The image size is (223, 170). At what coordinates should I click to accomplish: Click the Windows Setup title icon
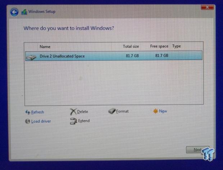(24, 12)
